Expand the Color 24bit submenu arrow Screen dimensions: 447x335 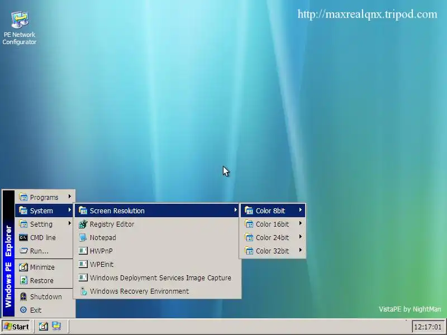coord(301,237)
